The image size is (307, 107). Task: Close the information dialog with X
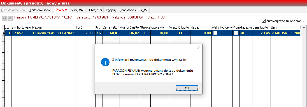pyautogui.click(x=198, y=48)
